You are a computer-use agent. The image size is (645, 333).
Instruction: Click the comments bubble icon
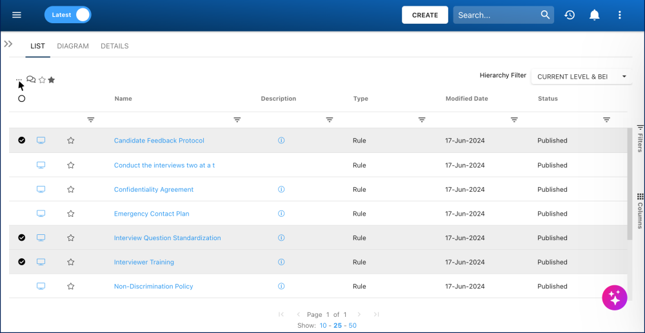click(31, 79)
